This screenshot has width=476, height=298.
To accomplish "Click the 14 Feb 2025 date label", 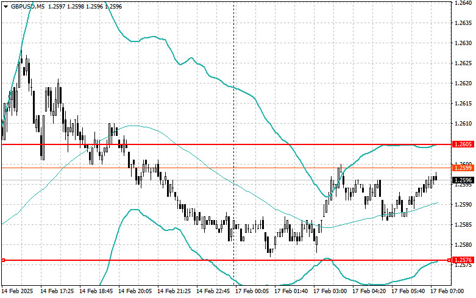I will tap(17, 291).
